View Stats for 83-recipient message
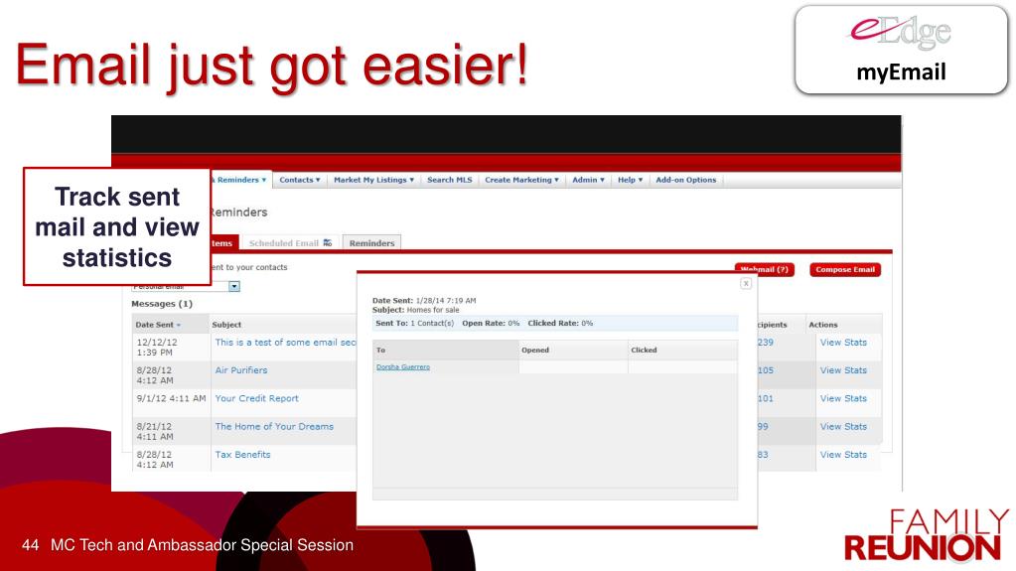This screenshot has width=1016, height=571. pyautogui.click(x=843, y=455)
